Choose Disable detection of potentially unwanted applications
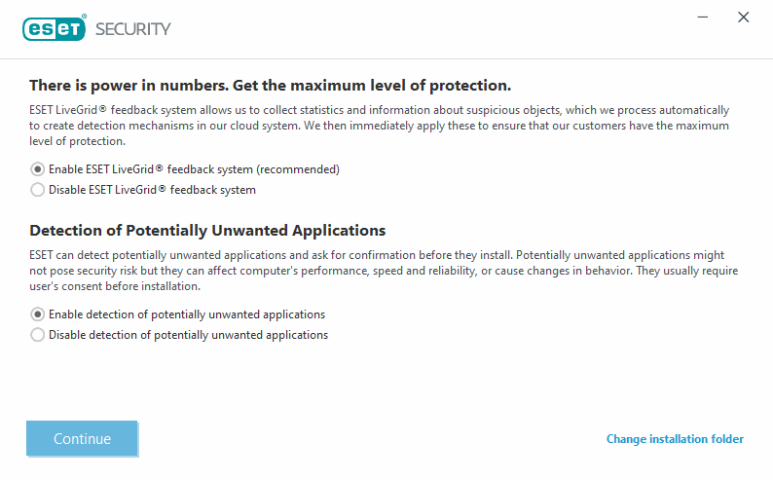The height and width of the screenshot is (480, 773). coord(38,335)
